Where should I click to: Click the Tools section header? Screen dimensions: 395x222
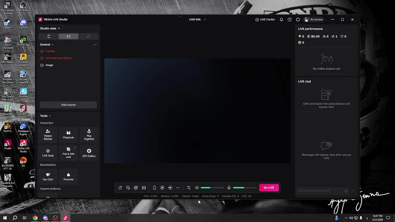pos(44,116)
